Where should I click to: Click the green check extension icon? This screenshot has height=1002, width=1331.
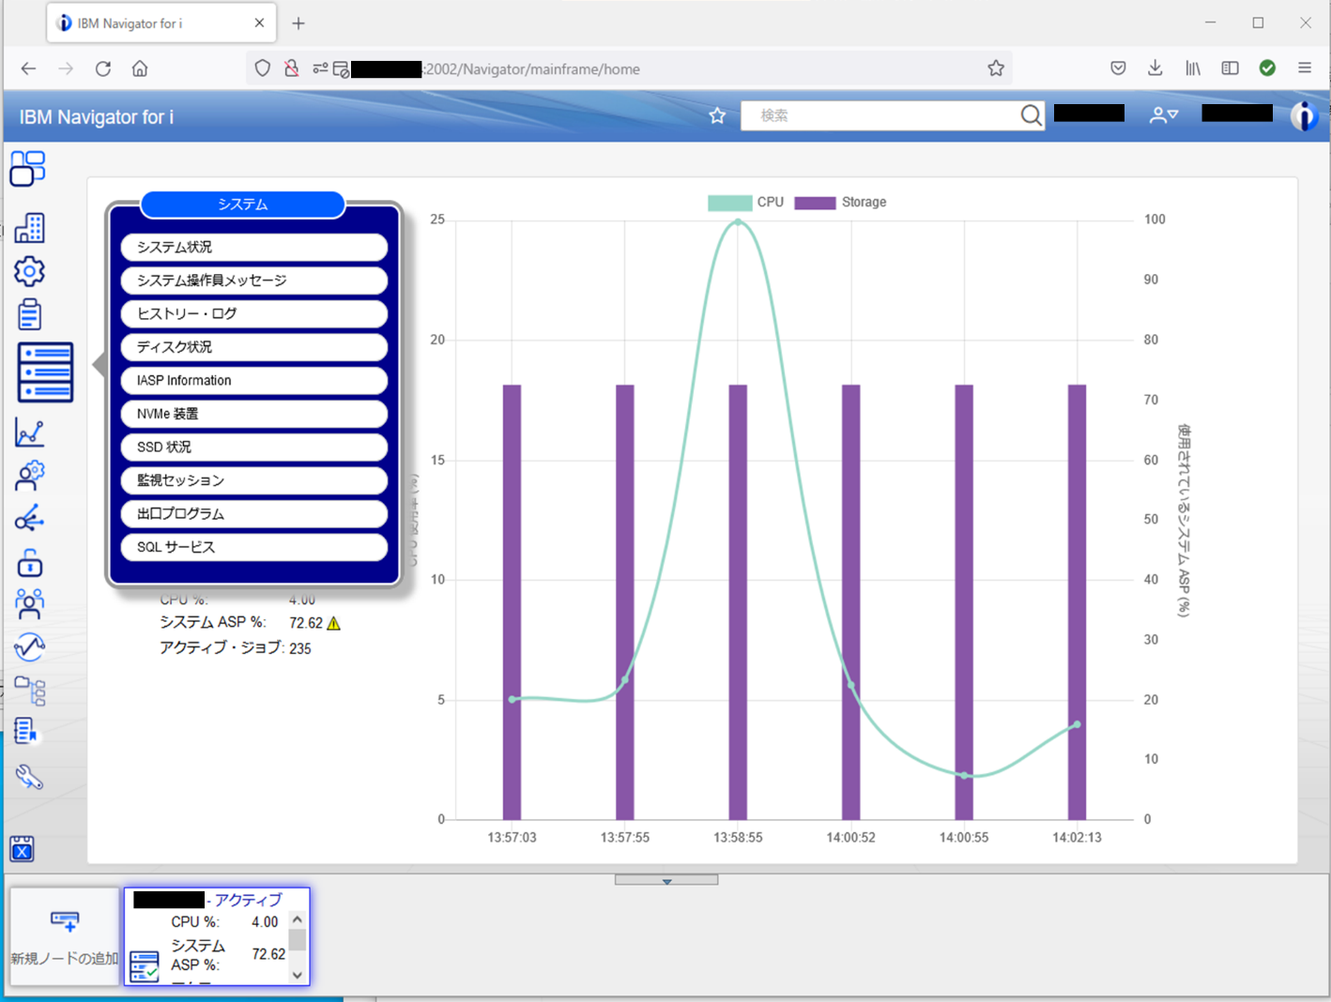click(1267, 68)
